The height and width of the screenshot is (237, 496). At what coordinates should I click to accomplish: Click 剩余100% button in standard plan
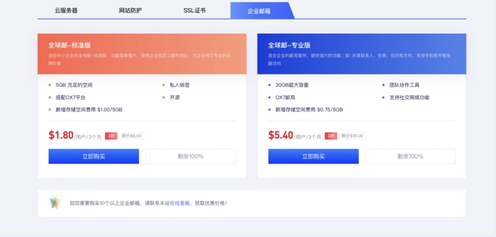click(x=190, y=156)
